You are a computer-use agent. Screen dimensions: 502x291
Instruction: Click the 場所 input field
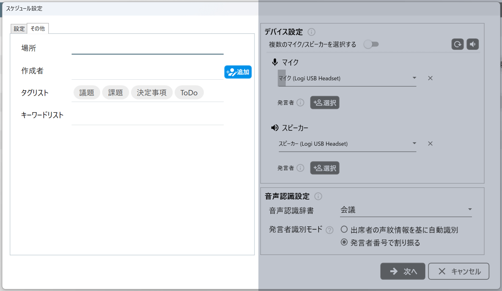tap(147, 48)
